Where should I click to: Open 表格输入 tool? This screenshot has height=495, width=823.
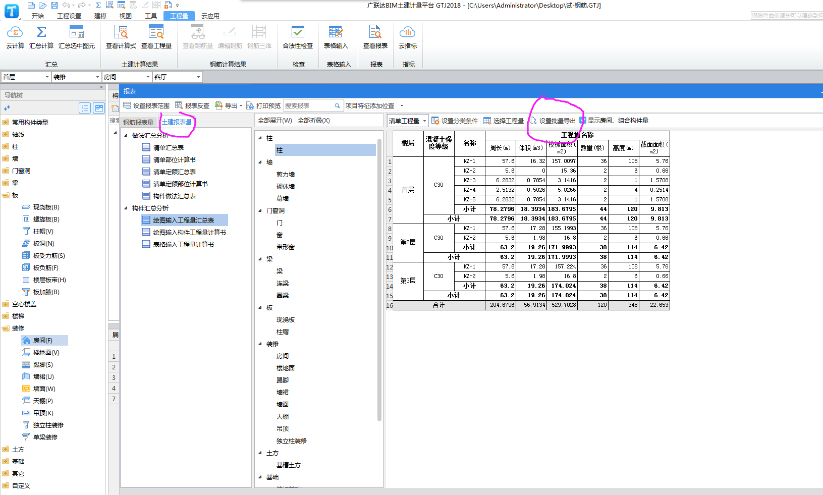(x=336, y=38)
